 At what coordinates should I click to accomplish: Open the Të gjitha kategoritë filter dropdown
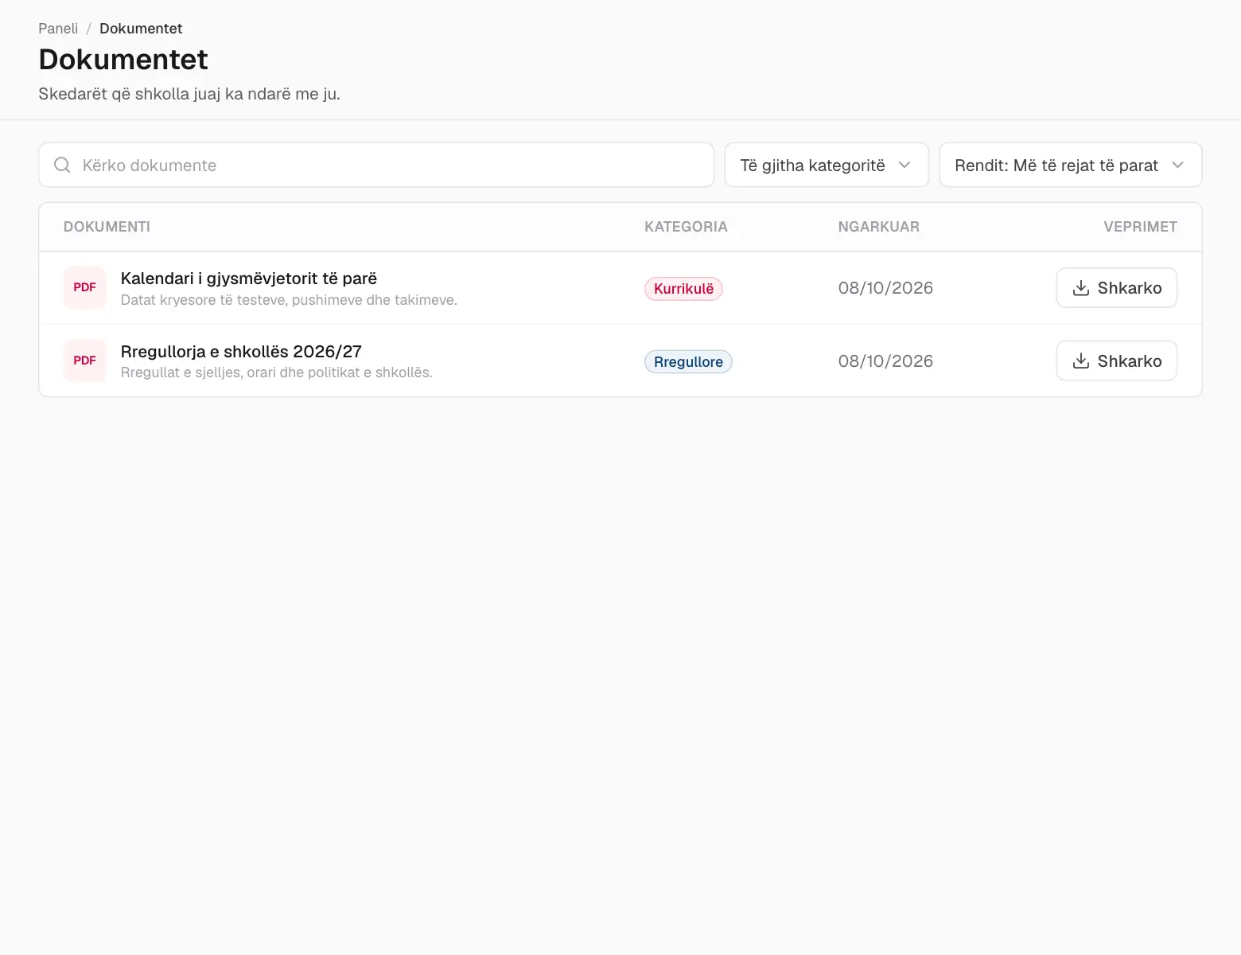[x=827, y=165]
